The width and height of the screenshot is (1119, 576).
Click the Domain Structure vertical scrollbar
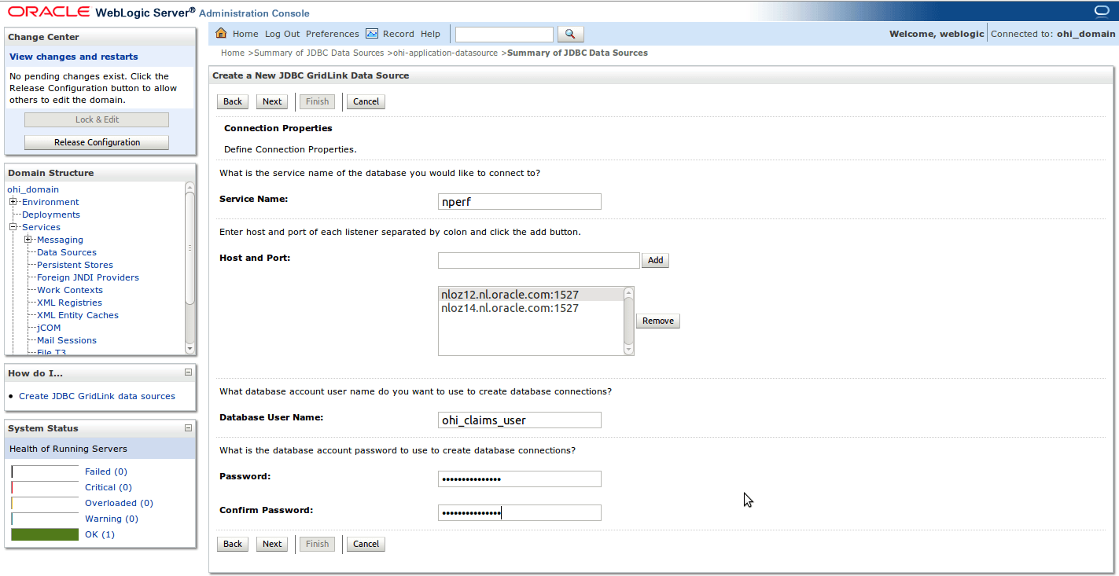click(190, 267)
